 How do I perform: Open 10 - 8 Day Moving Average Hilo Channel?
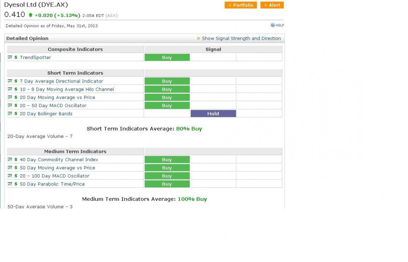67,89
